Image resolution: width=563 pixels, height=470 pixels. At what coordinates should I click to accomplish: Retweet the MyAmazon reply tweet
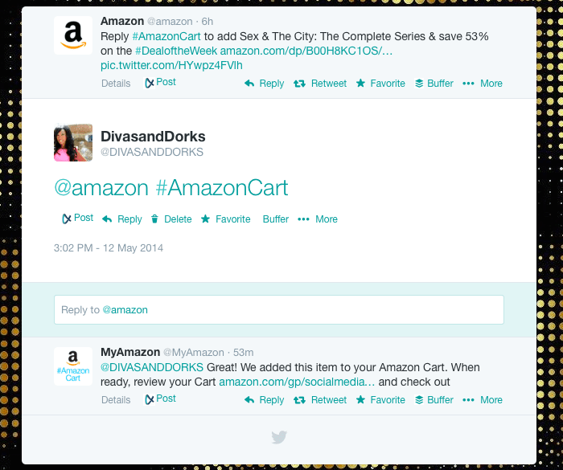320,400
